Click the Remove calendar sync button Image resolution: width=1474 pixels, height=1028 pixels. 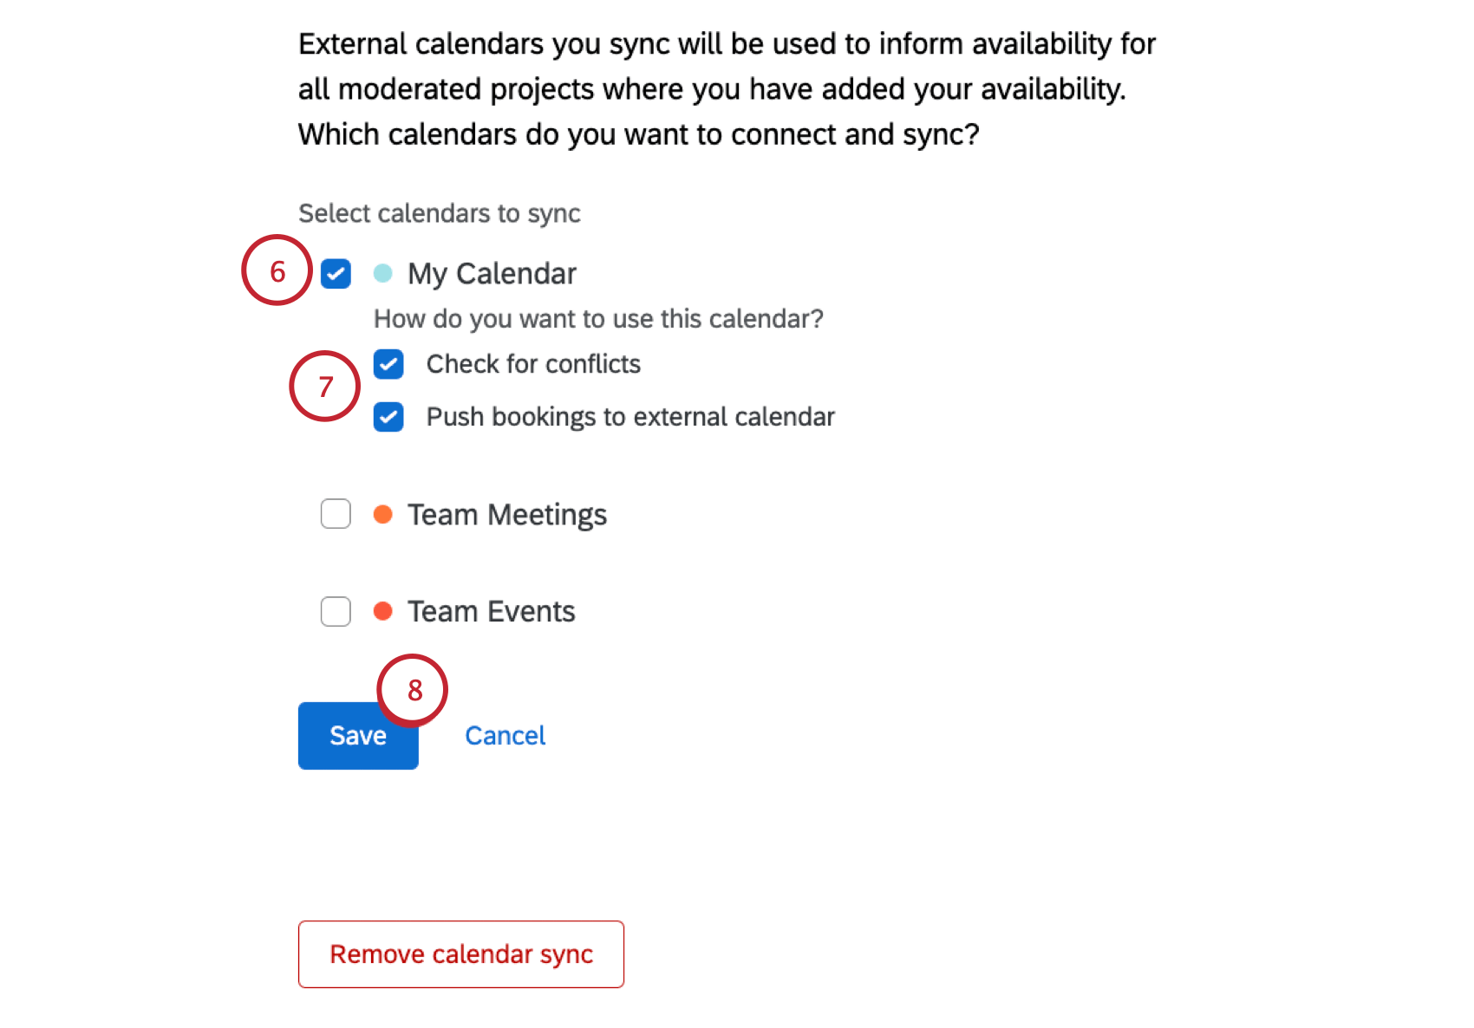click(x=460, y=953)
